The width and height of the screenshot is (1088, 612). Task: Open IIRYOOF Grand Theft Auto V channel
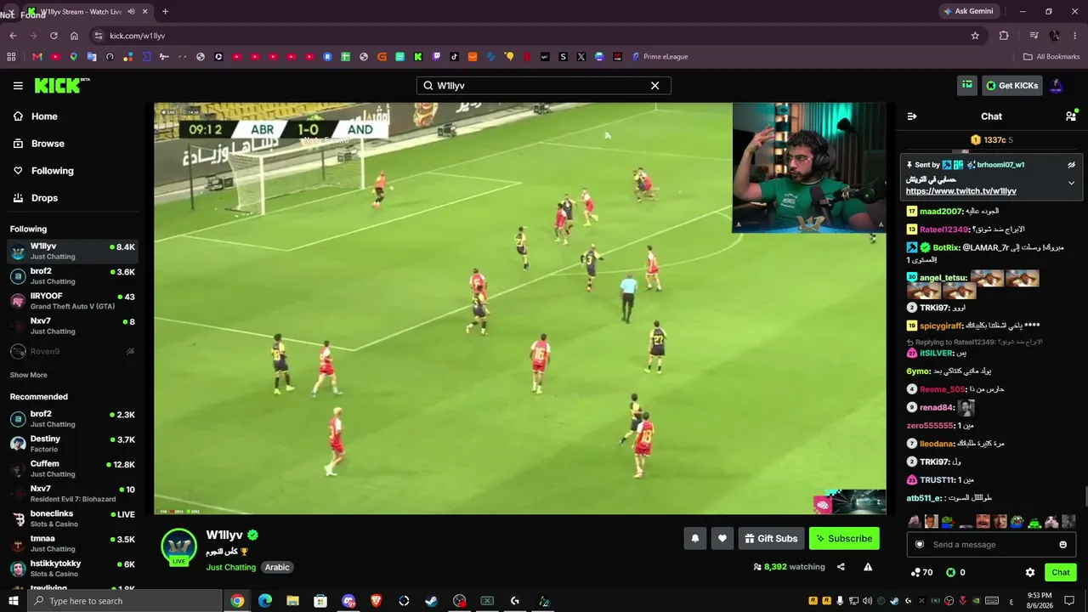(73, 301)
